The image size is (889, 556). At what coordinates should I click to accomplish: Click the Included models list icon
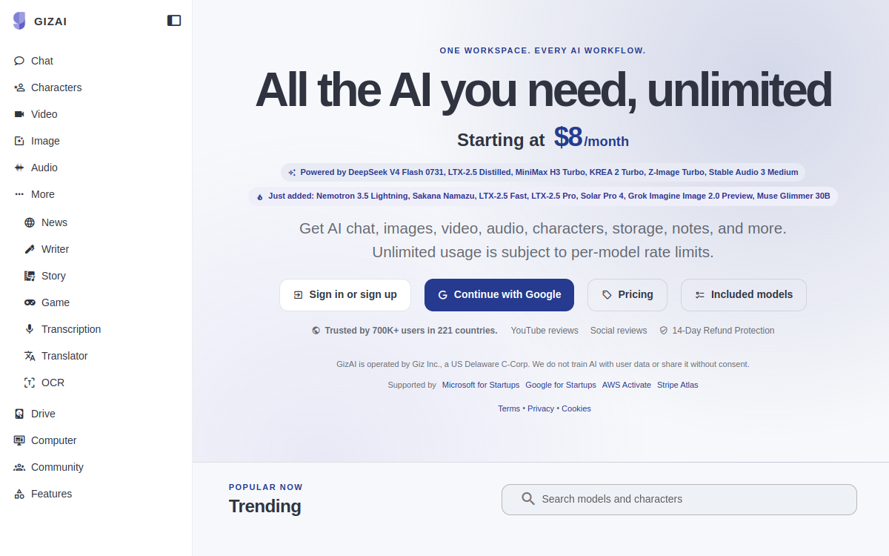coord(700,295)
